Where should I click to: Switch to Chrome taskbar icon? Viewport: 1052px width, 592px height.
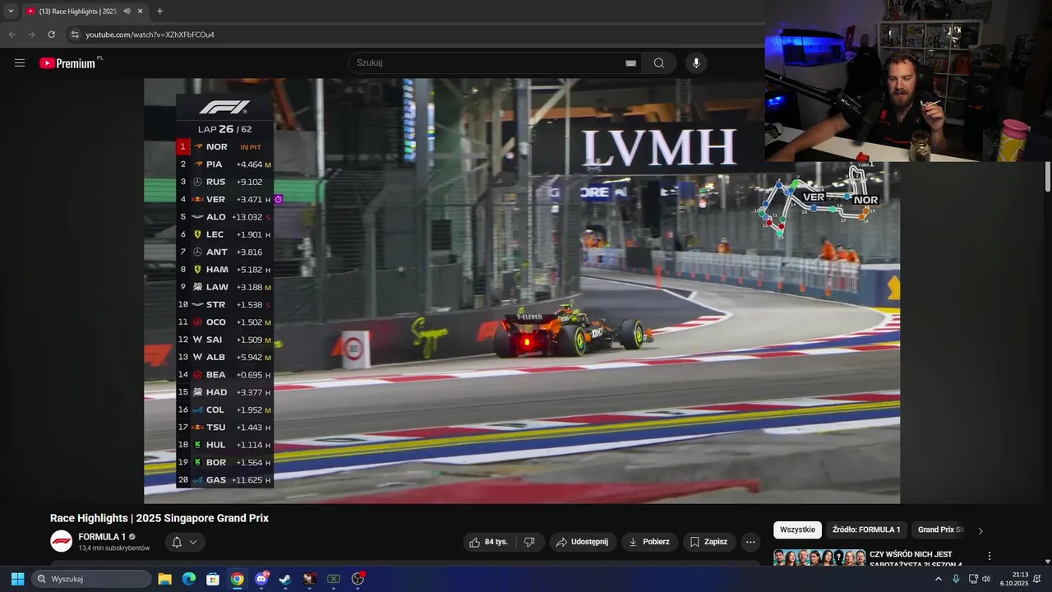237,579
